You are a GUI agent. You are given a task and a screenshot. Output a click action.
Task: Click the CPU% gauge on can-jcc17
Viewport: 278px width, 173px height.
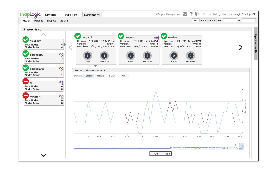pyautogui.click(x=87, y=55)
